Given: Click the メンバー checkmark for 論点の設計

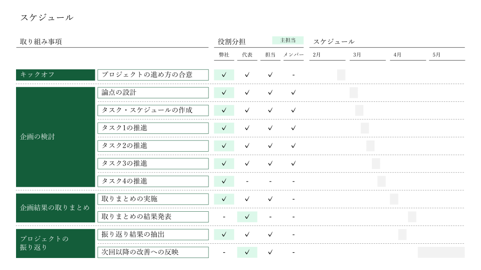Looking at the screenshot, I should coord(293,93).
